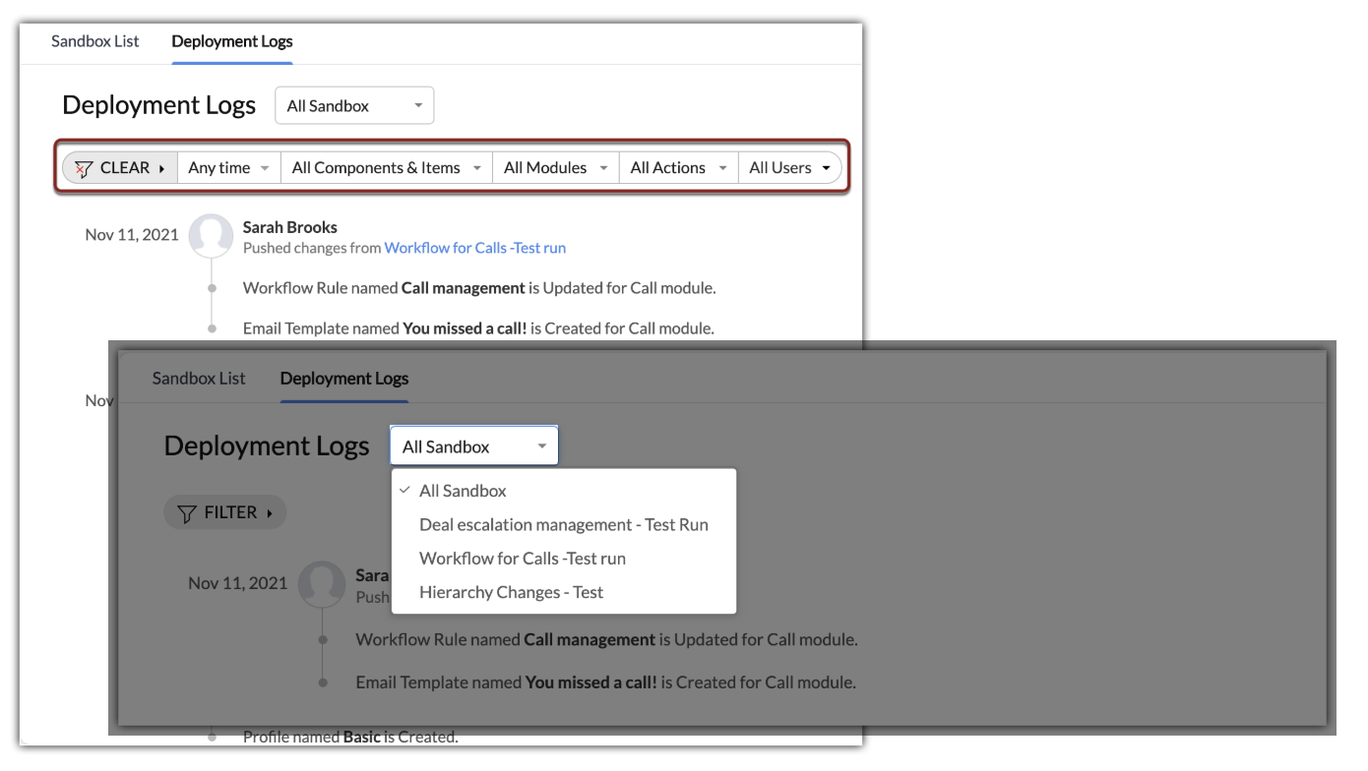Open All Sandbox dropdown in background panel
The height and width of the screenshot is (771, 1368).
click(353, 106)
